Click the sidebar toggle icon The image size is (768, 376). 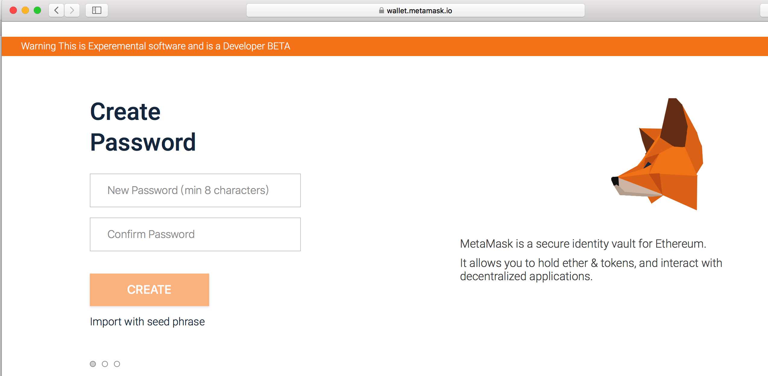[x=96, y=9]
